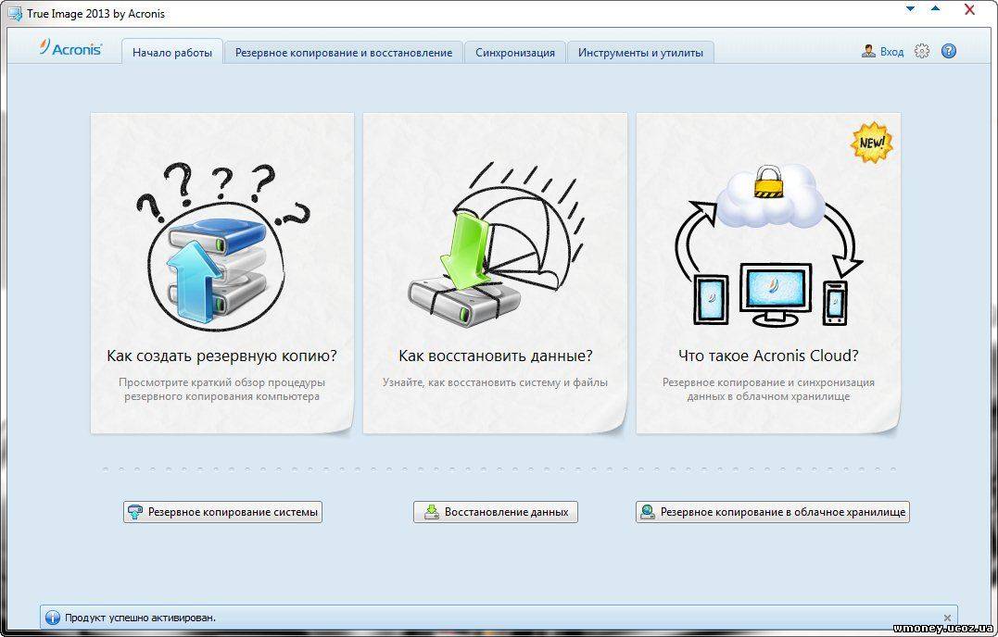998x637 pixels.
Task: Open help via the blue question mark icon
Action: tap(948, 52)
